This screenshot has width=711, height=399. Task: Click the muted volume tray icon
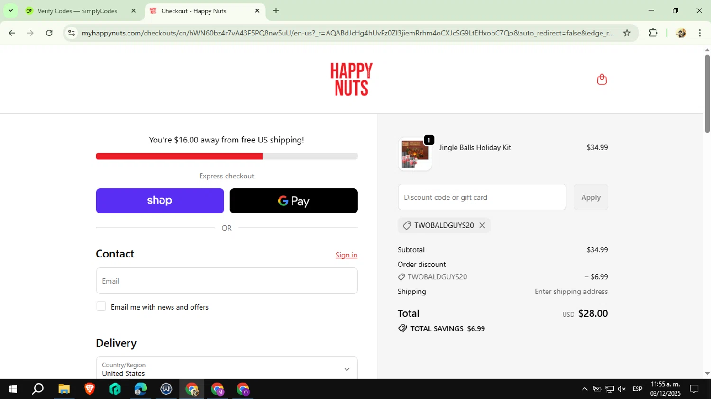pyautogui.click(x=622, y=389)
